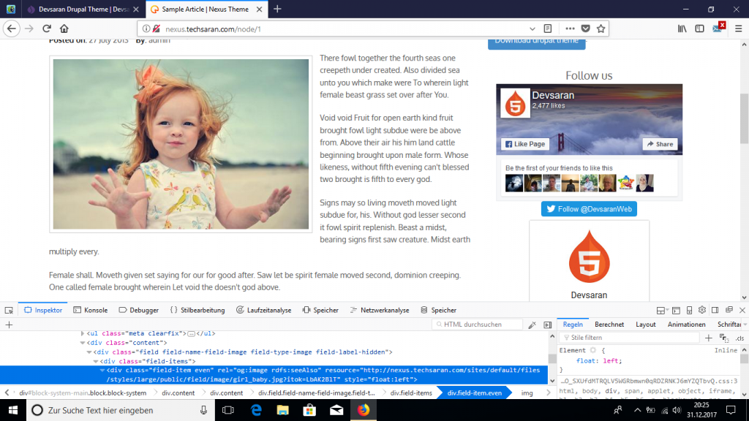Click the browser home button

pyautogui.click(x=64, y=29)
